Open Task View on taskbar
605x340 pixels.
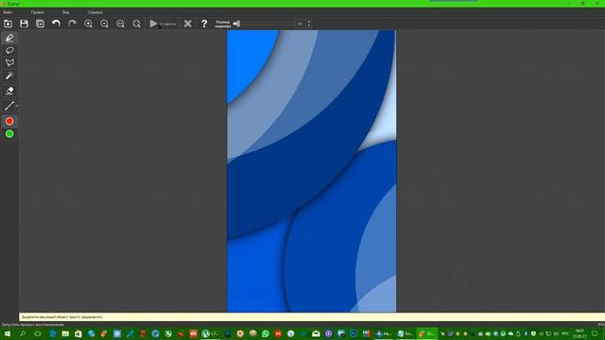[x=38, y=333]
